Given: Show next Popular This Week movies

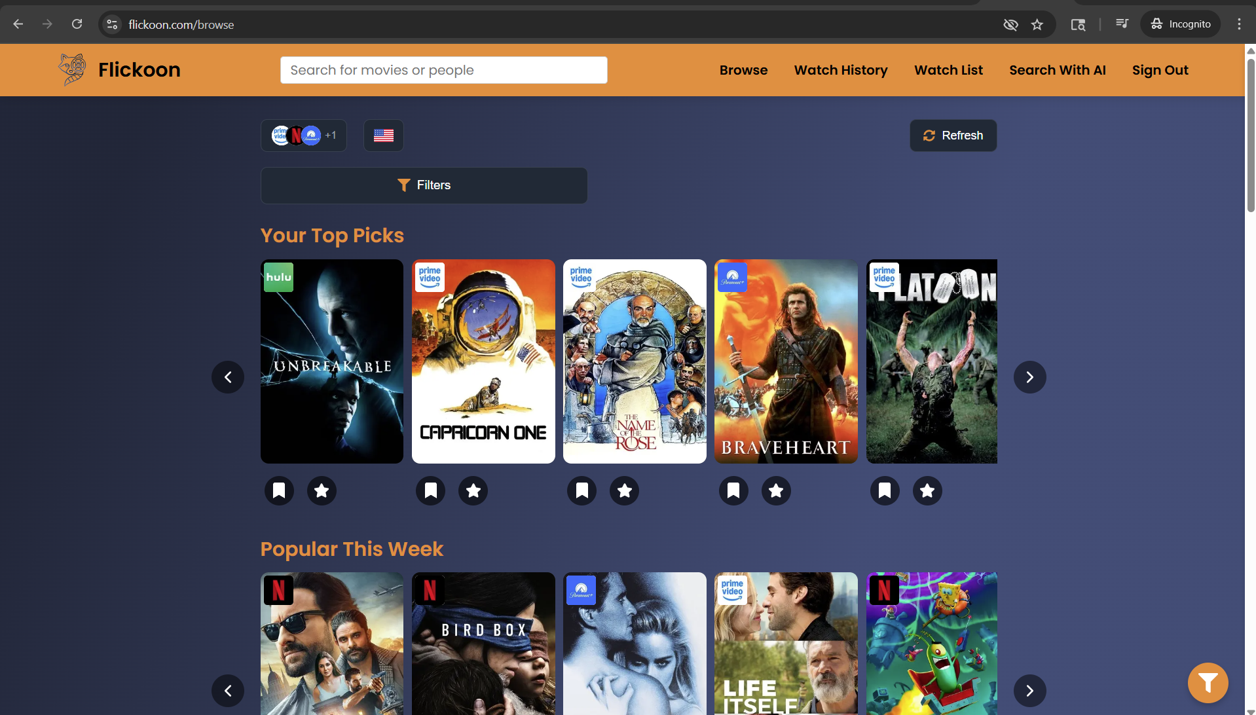Looking at the screenshot, I should coord(1029,691).
